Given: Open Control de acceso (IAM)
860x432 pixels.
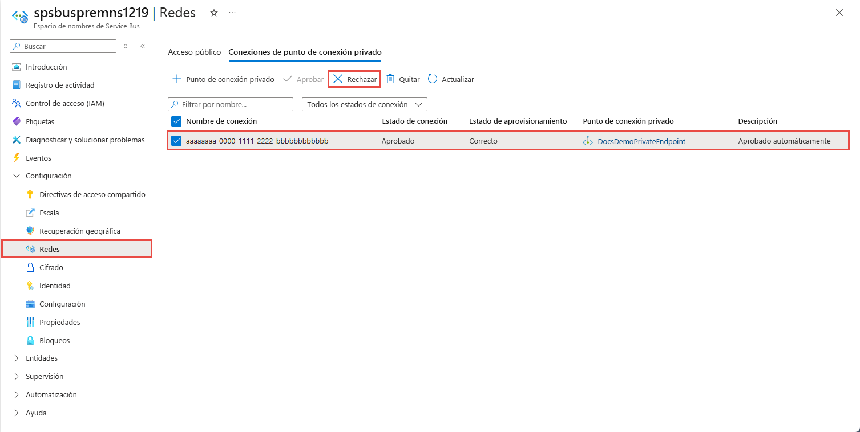Looking at the screenshot, I should [x=64, y=103].
